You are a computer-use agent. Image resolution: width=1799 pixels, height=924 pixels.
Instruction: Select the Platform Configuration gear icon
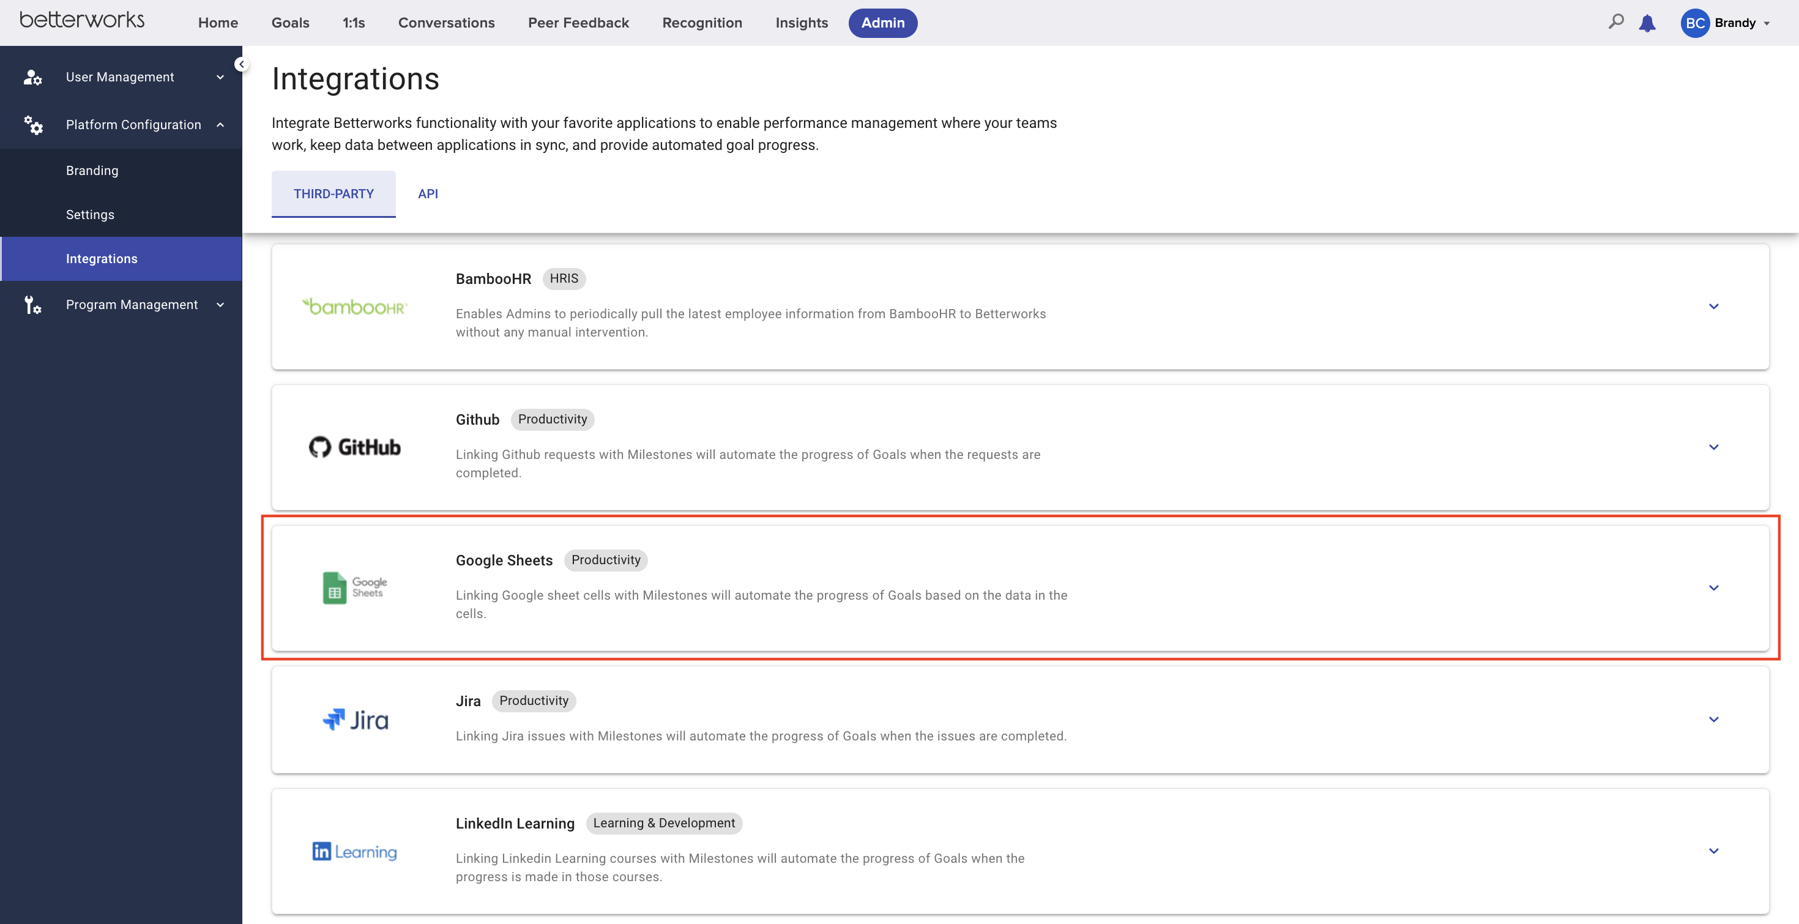coord(33,125)
